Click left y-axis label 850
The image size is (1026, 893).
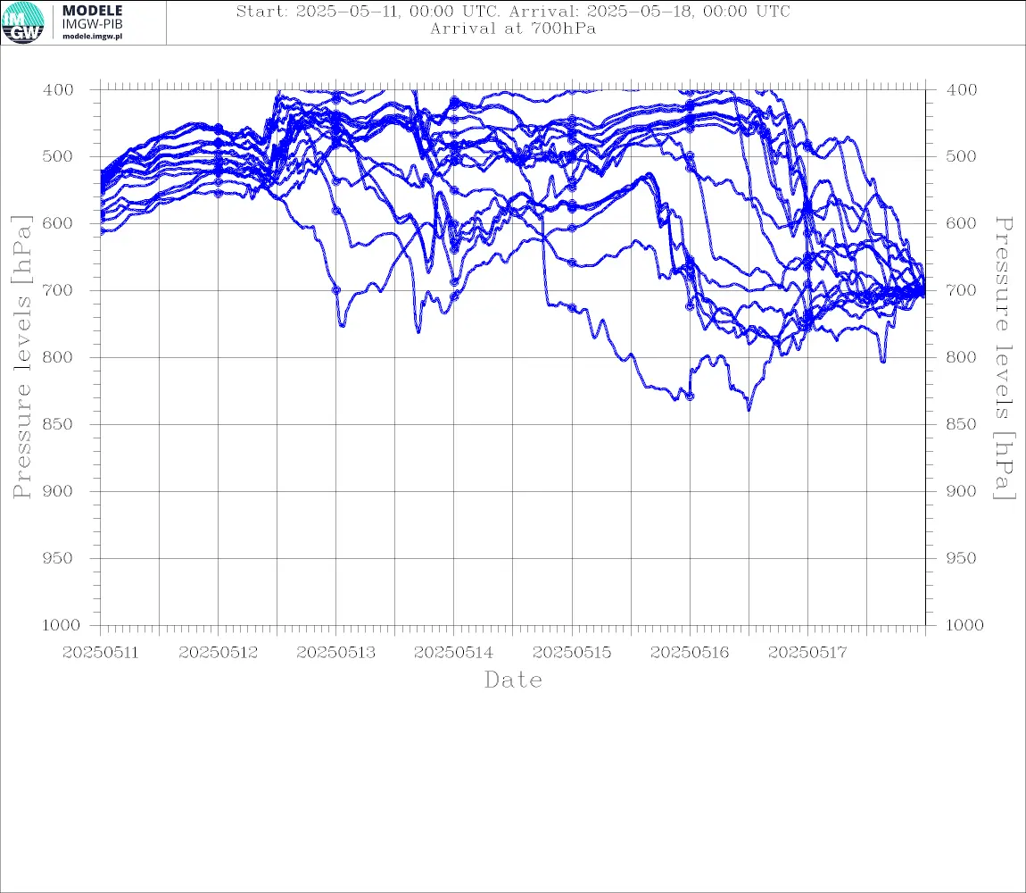tap(58, 424)
